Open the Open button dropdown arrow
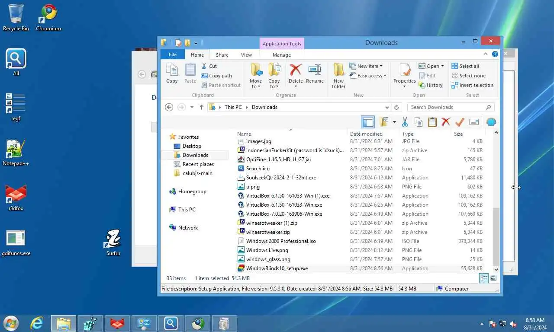554x332 pixels. tap(442, 66)
